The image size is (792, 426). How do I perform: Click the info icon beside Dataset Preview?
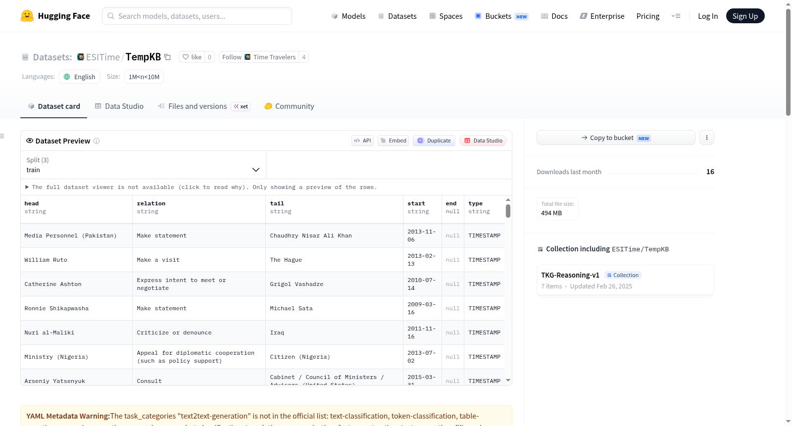97,141
